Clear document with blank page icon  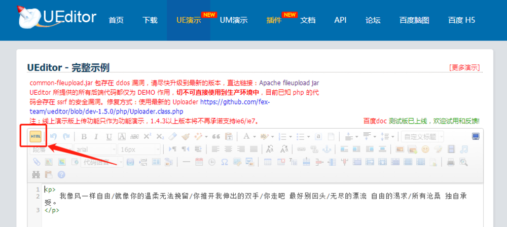coord(331,136)
